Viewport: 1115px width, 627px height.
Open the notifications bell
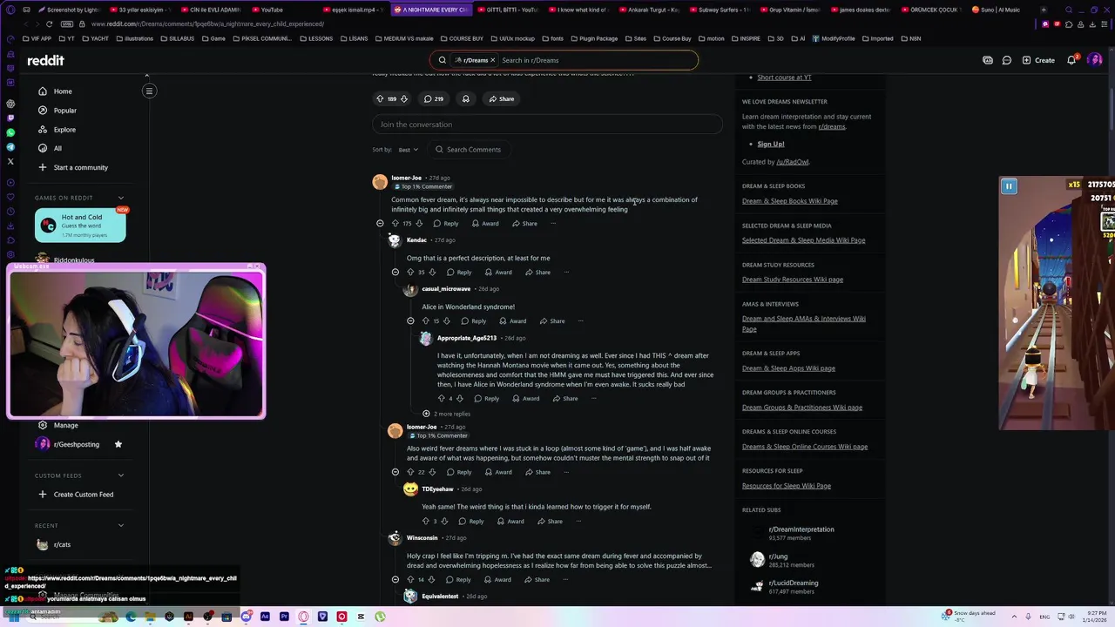pos(1071,60)
